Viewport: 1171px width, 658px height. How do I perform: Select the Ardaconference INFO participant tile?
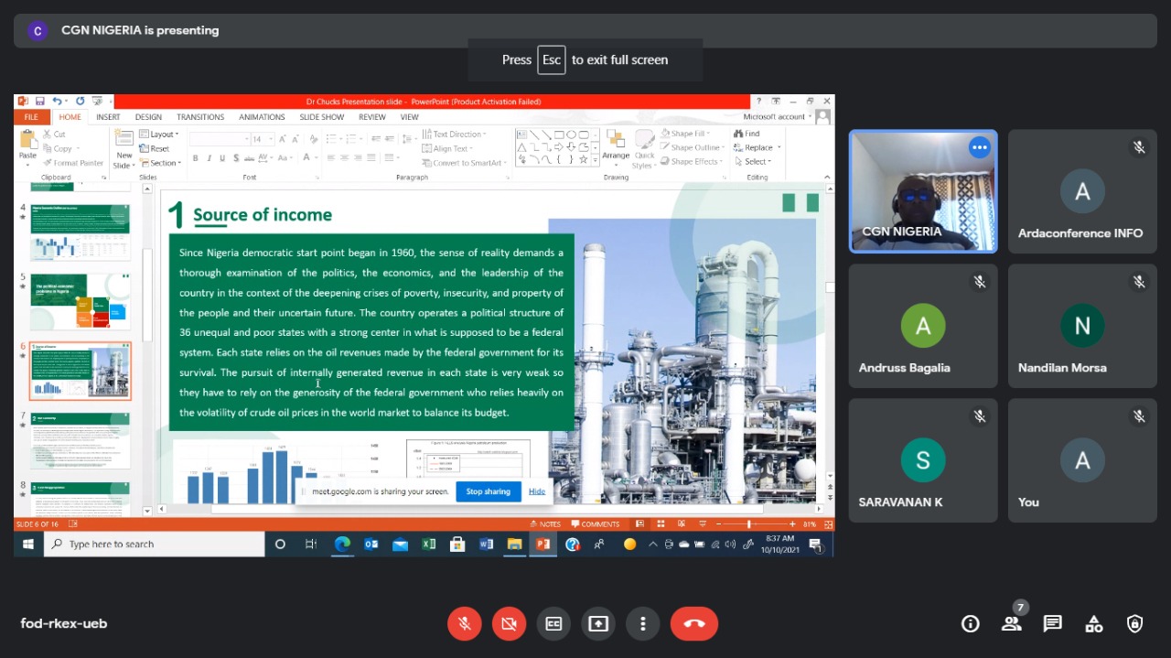click(x=1082, y=190)
